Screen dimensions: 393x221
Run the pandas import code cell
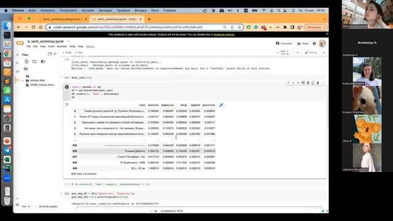(67, 87)
